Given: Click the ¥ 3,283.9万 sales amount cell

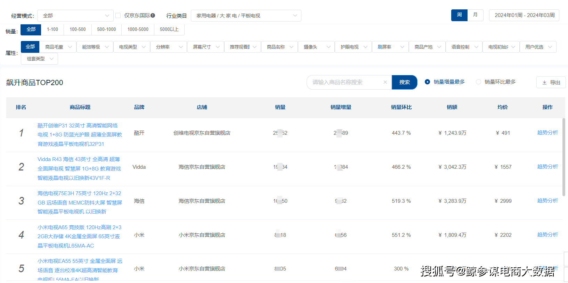Looking at the screenshot, I should click(x=453, y=201).
